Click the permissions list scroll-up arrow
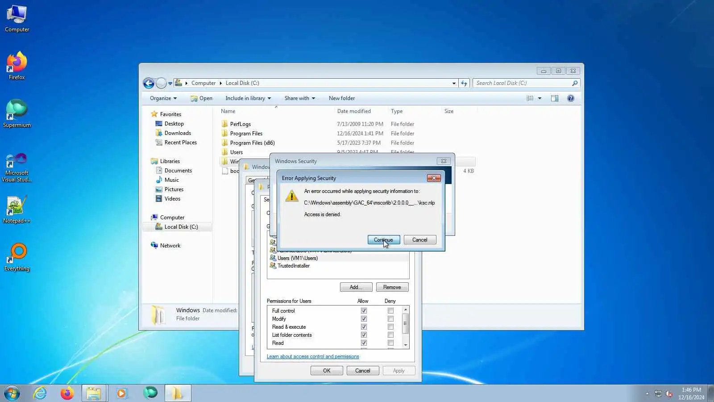 (405, 310)
